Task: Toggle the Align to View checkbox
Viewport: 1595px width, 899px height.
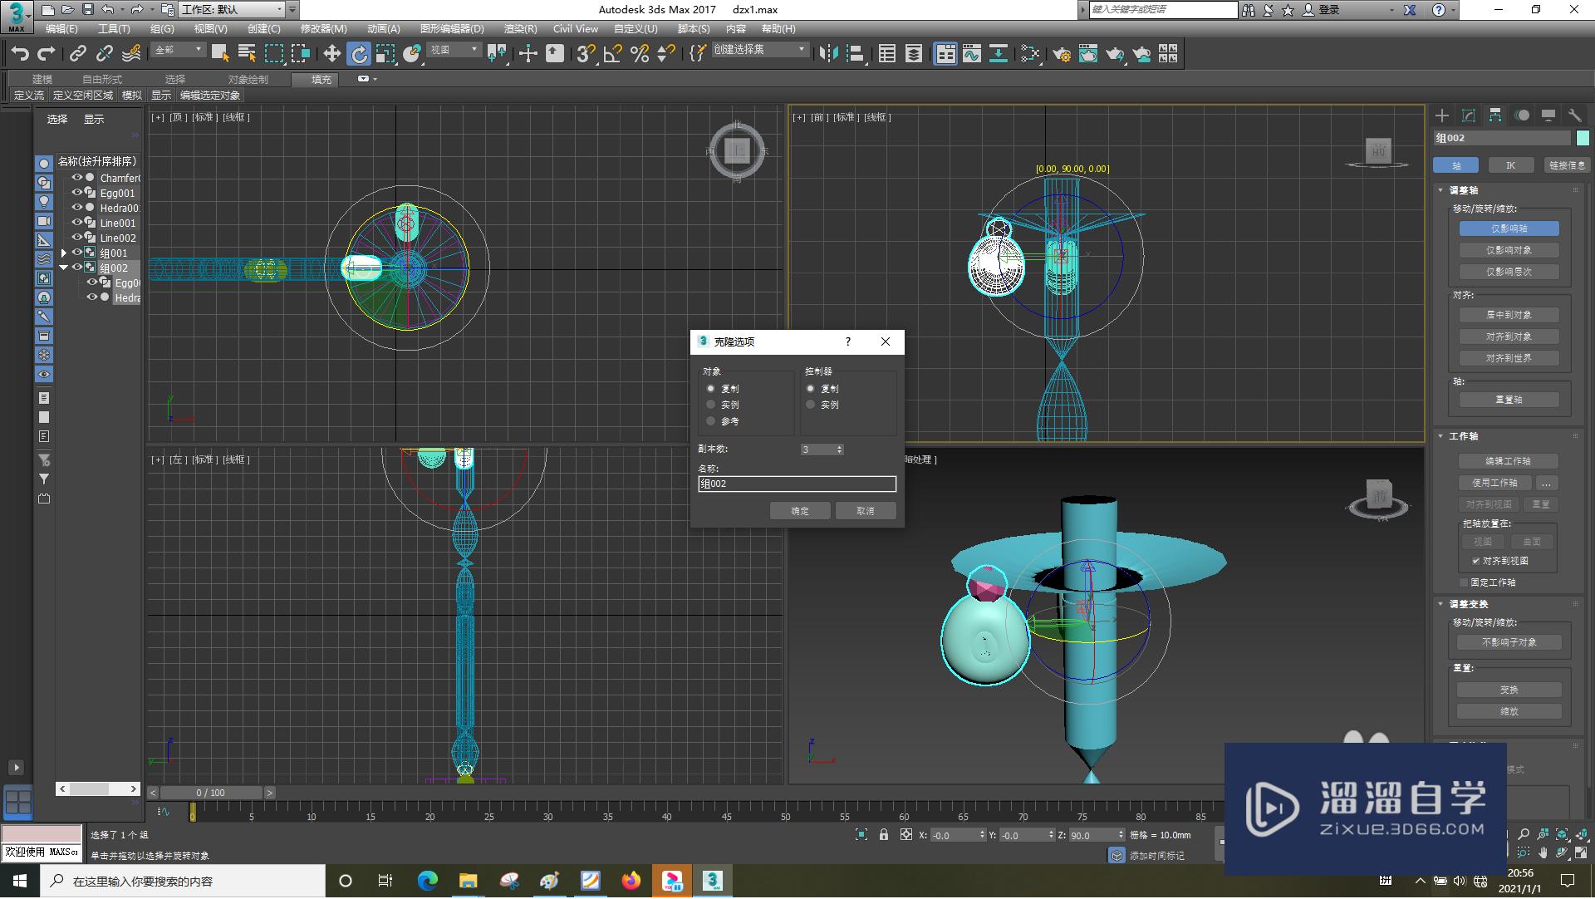Action: point(1476,561)
